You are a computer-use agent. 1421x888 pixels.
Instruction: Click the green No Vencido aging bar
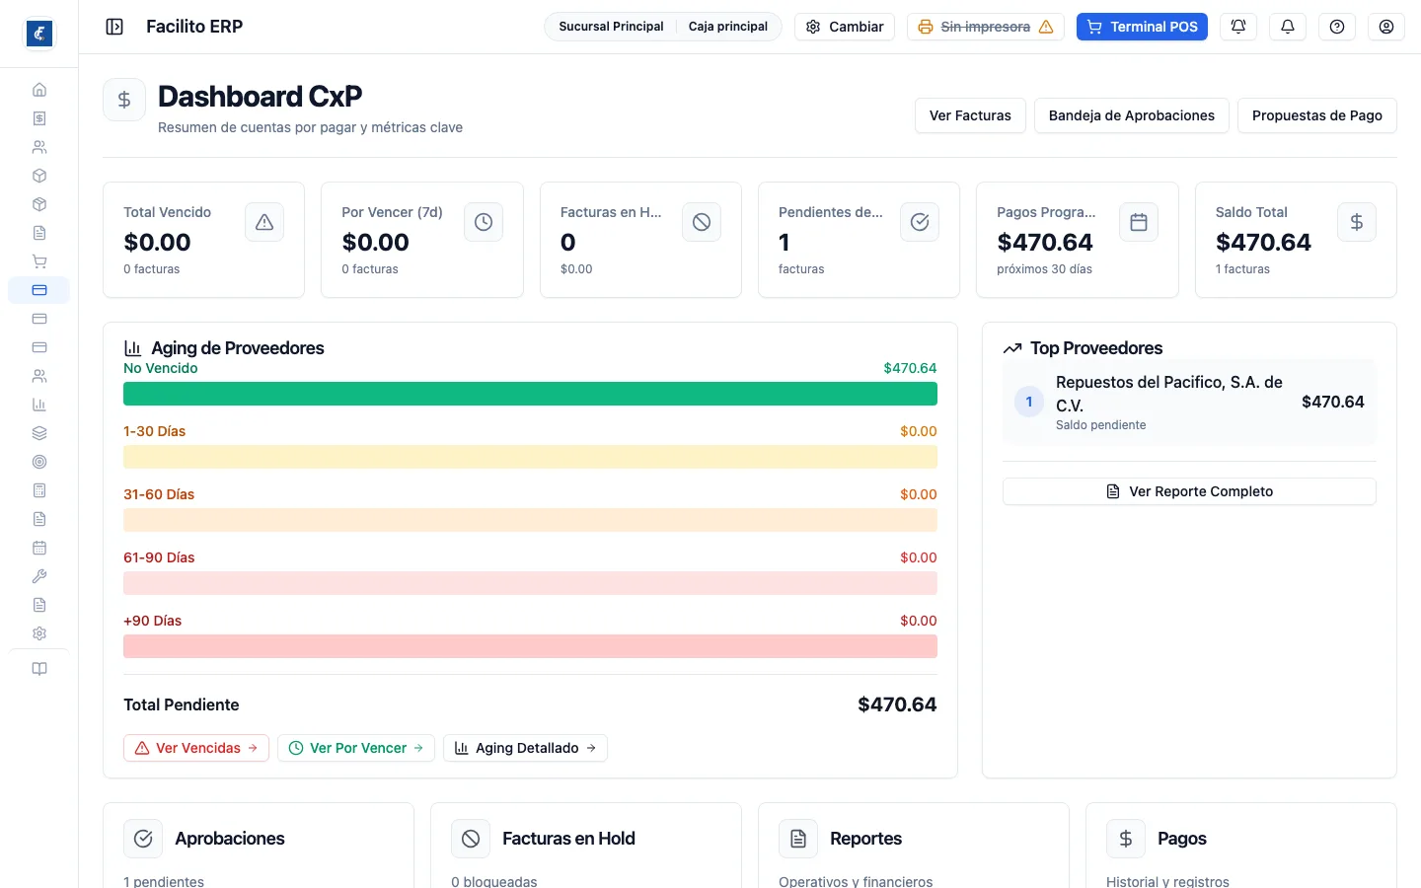530,394
